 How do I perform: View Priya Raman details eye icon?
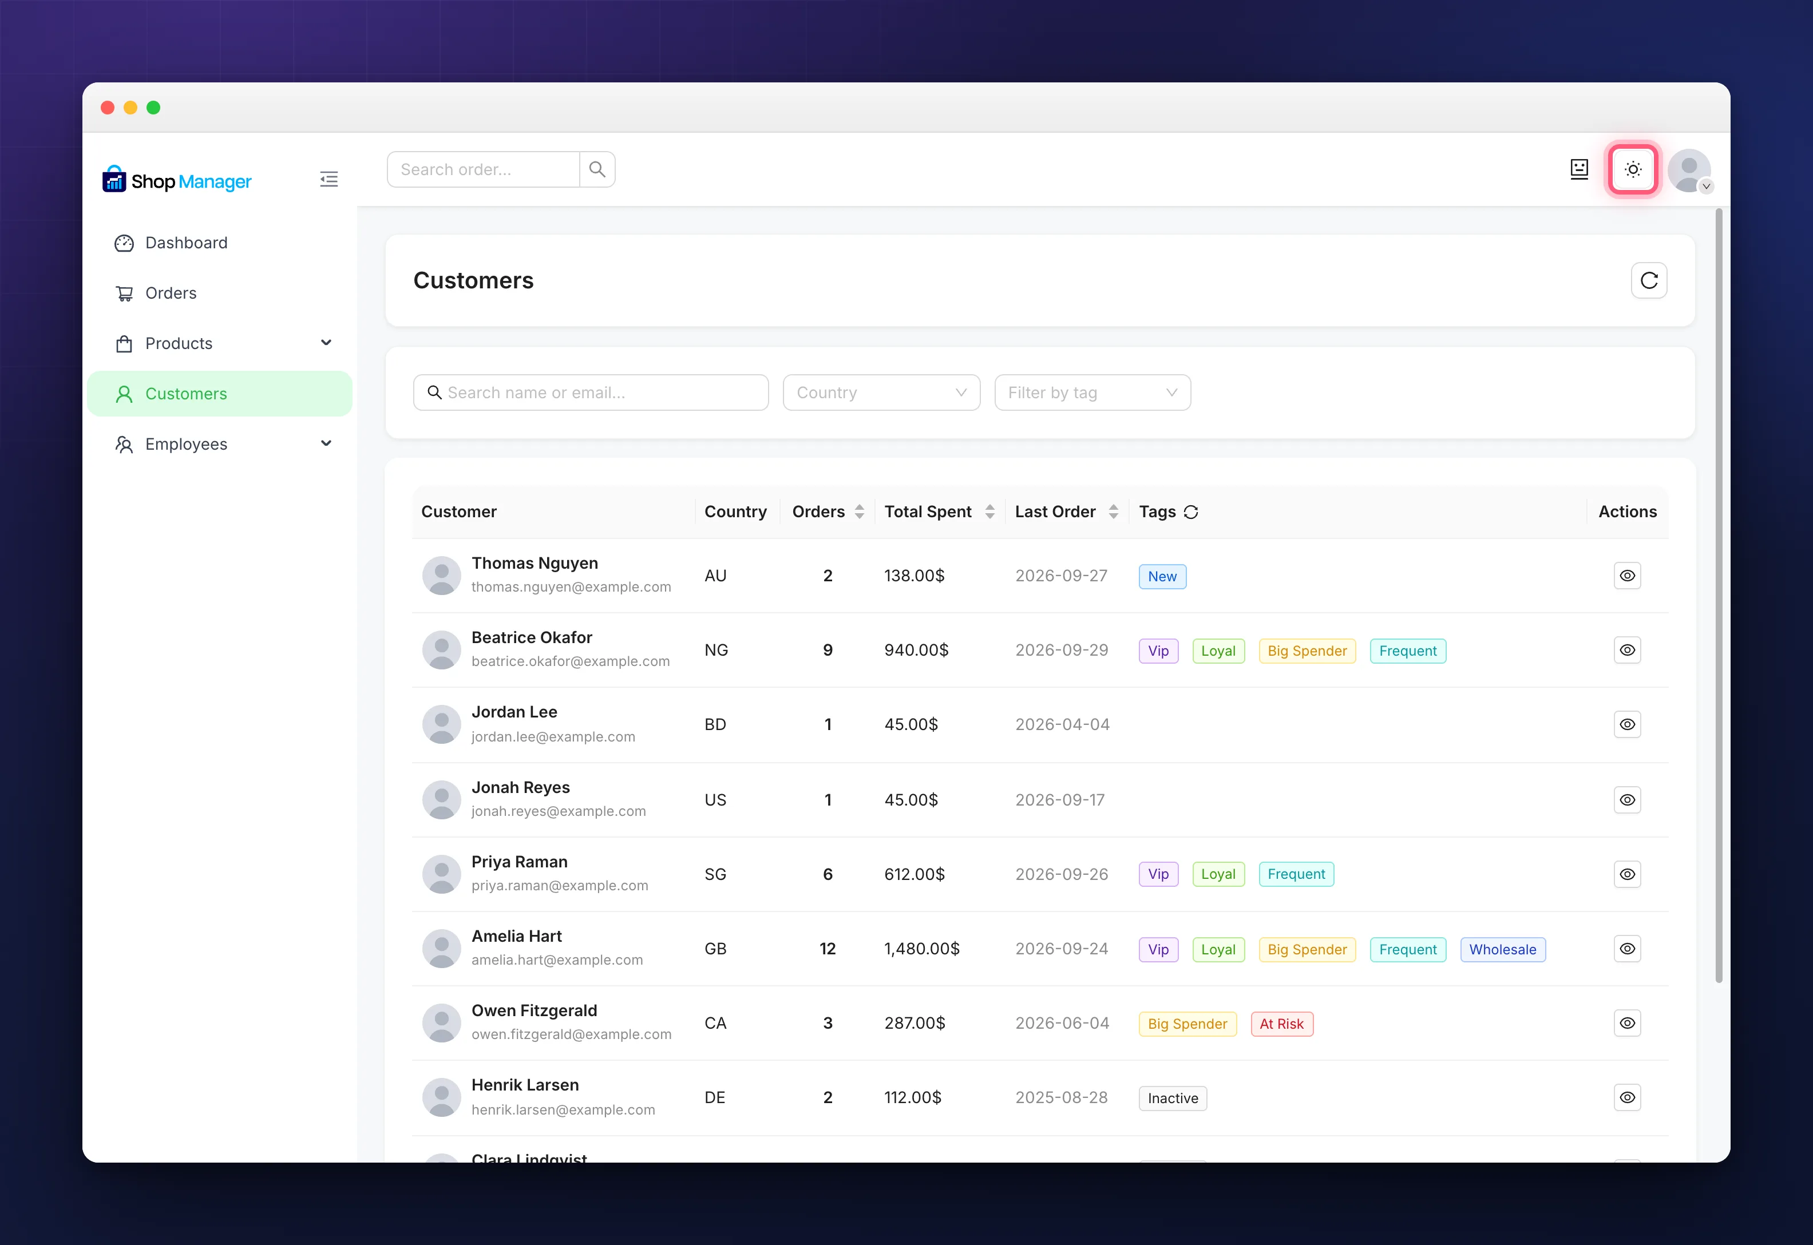coord(1626,874)
